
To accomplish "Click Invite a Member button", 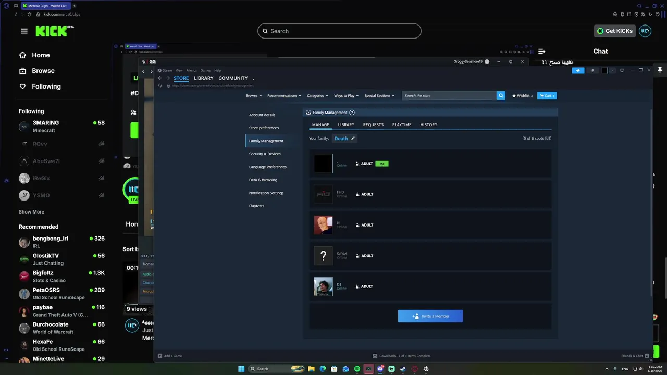I will tap(430, 316).
